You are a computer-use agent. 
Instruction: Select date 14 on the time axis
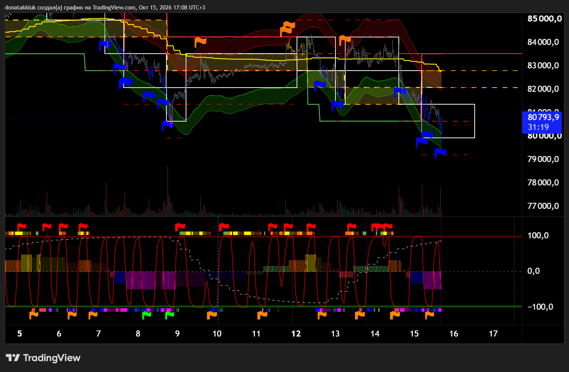tap(375, 334)
